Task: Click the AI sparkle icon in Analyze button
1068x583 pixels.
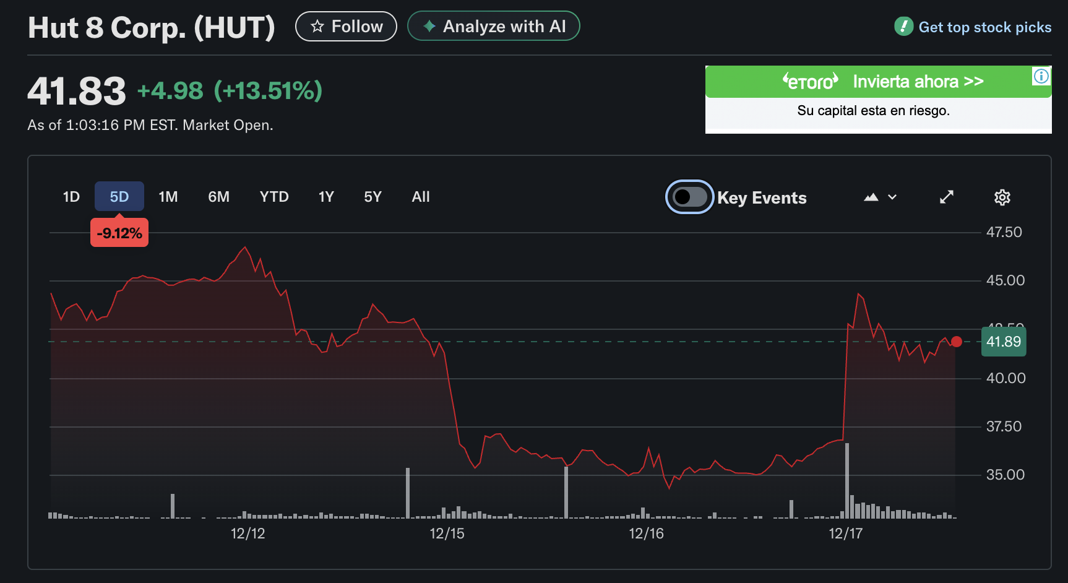Action: coord(428,26)
